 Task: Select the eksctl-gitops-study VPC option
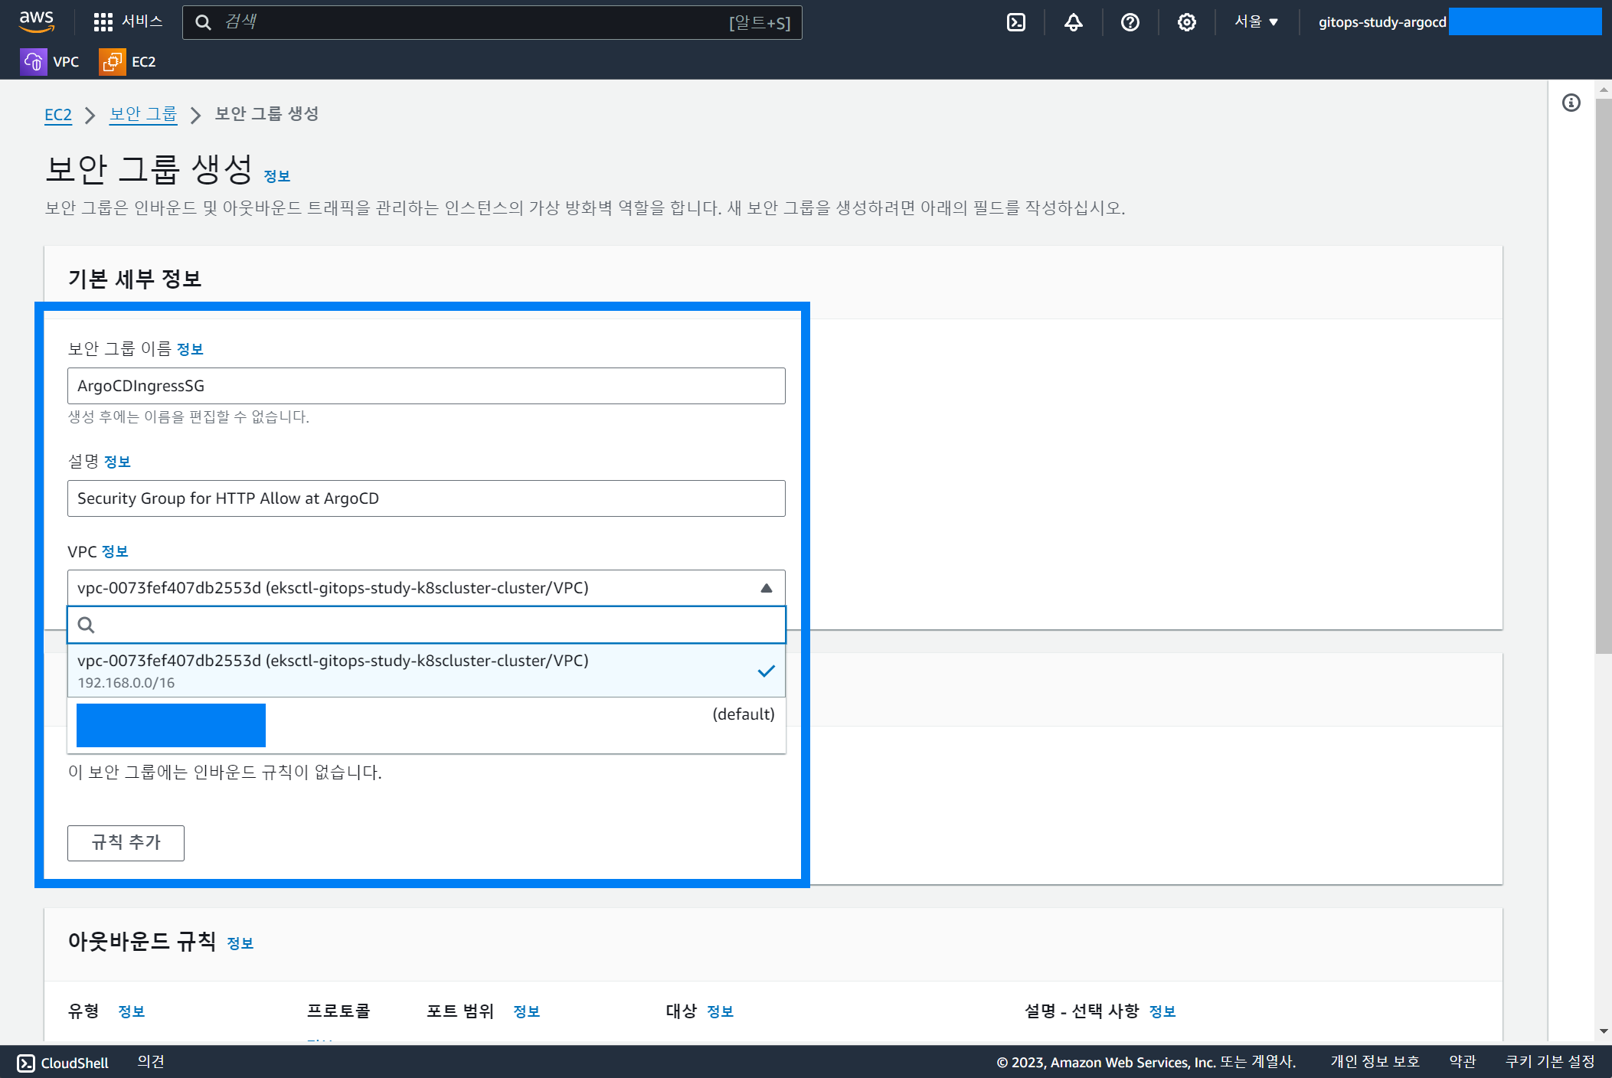pyautogui.click(x=426, y=671)
